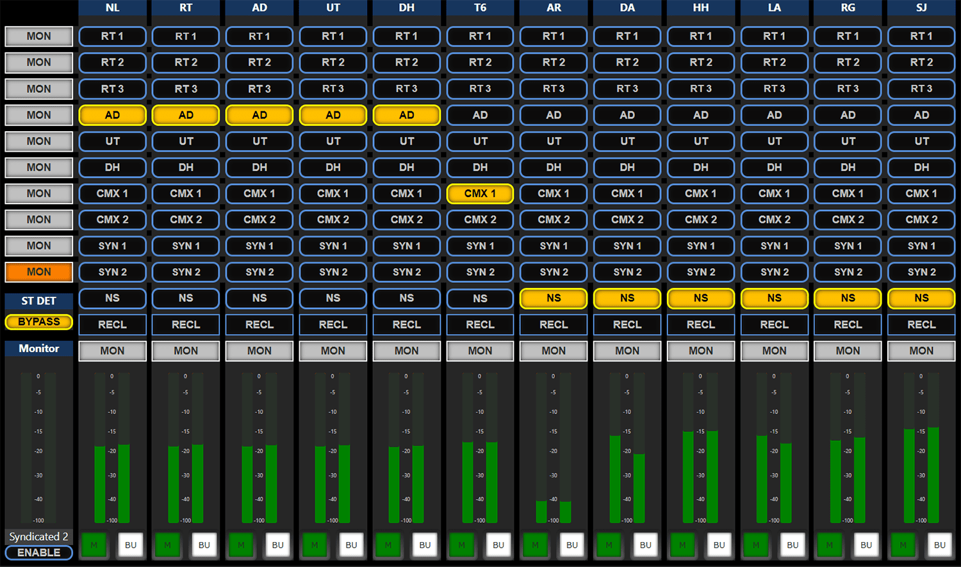
Task: Click the yellow BYPASS button
Action: click(x=39, y=322)
